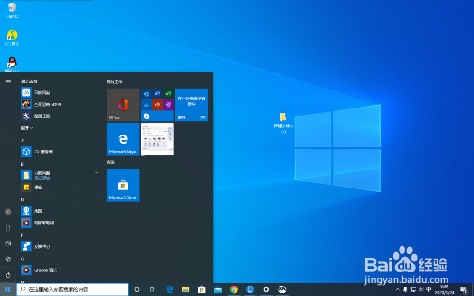This screenshot has height=296, width=474.
Task: Open Cortana circle on taskbar
Action: 137,289
